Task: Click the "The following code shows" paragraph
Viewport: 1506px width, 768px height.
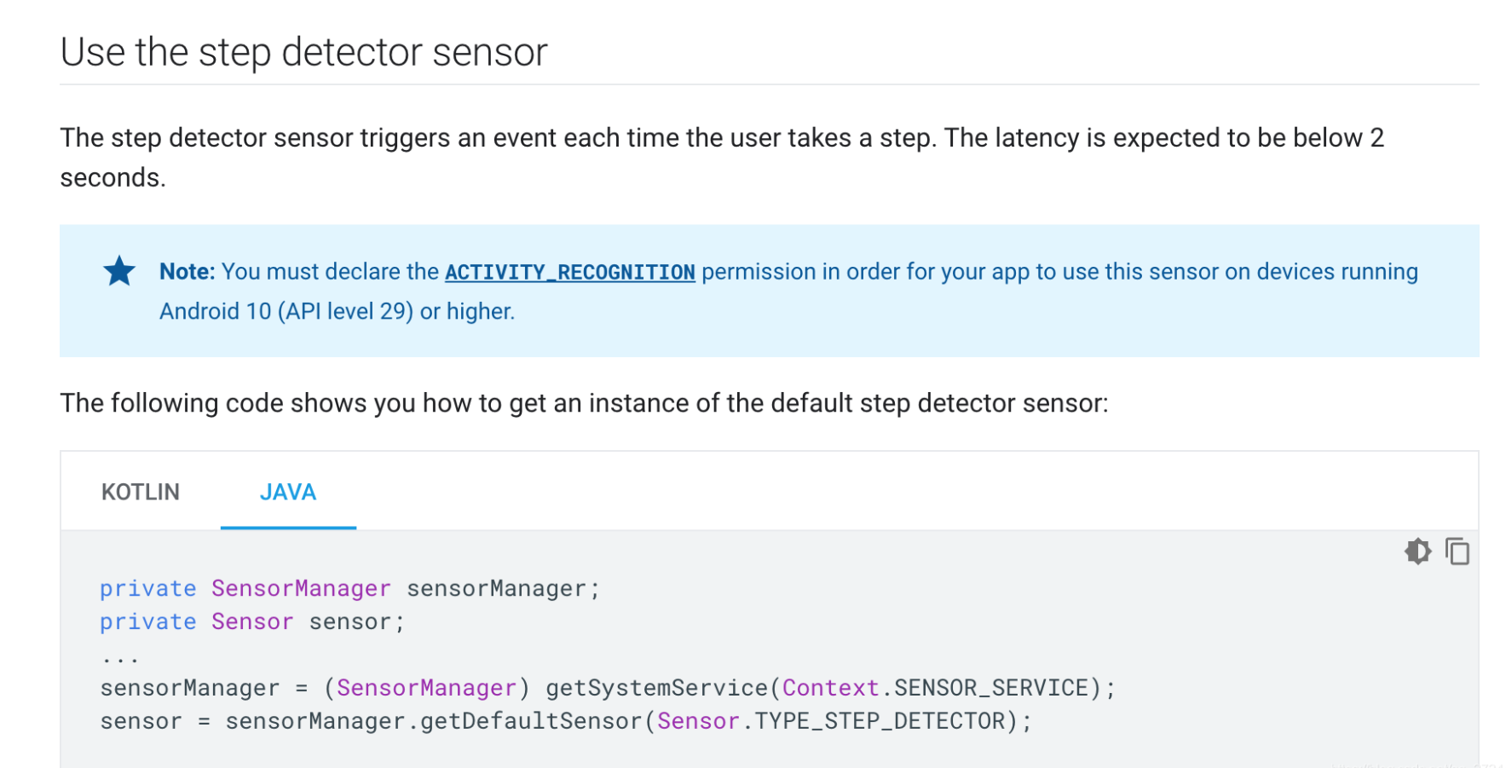Action: click(584, 403)
